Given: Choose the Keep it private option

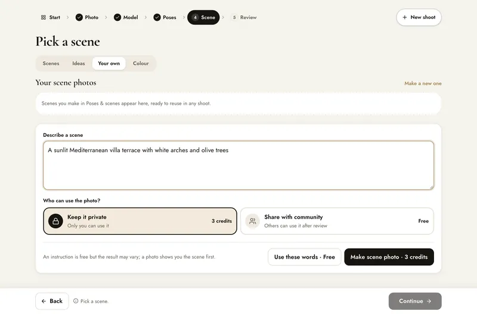Looking at the screenshot, I should 140,221.
